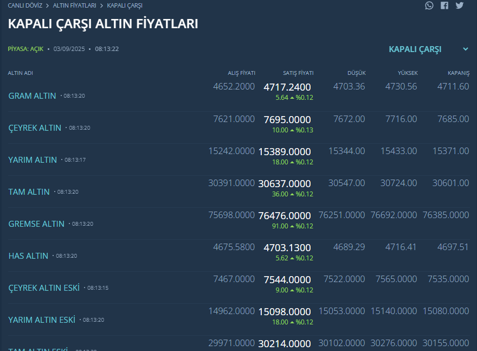Share the page on Twitter

[x=460, y=5]
